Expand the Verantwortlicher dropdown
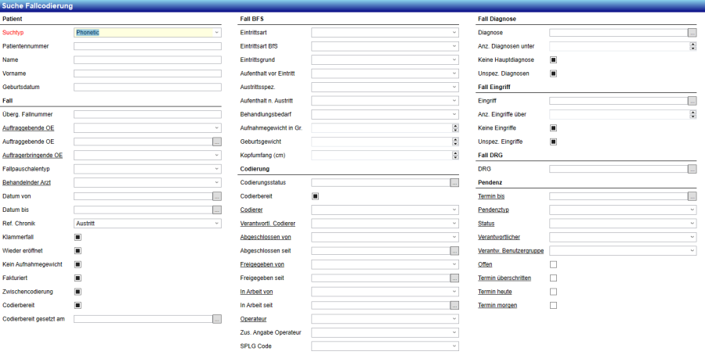The width and height of the screenshot is (705, 355). click(623, 237)
